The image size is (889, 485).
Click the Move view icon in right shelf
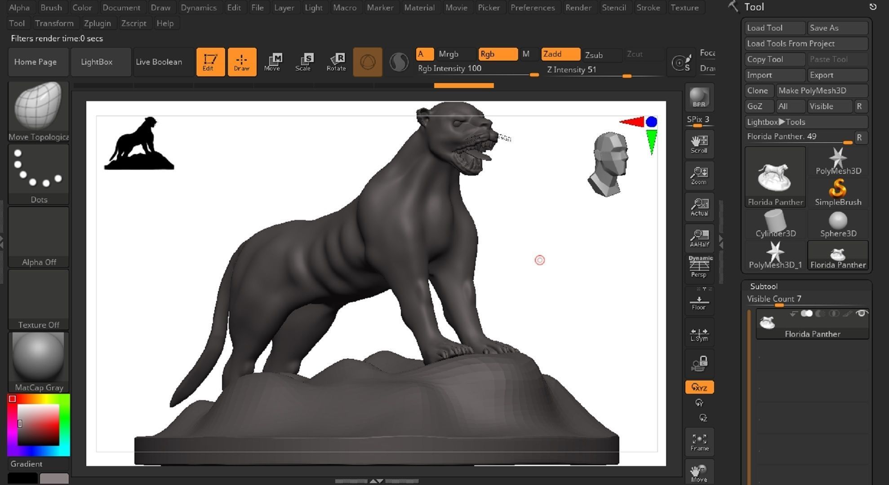point(699,472)
